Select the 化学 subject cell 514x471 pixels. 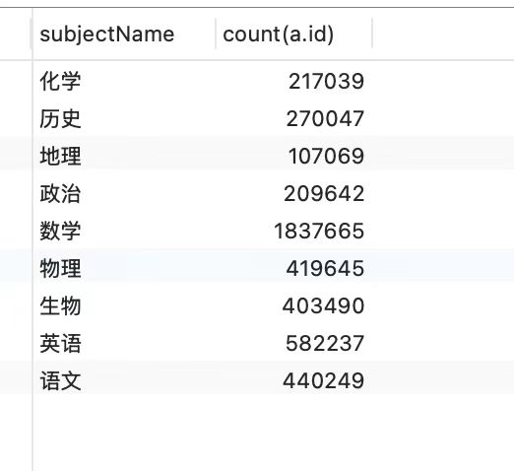click(60, 81)
